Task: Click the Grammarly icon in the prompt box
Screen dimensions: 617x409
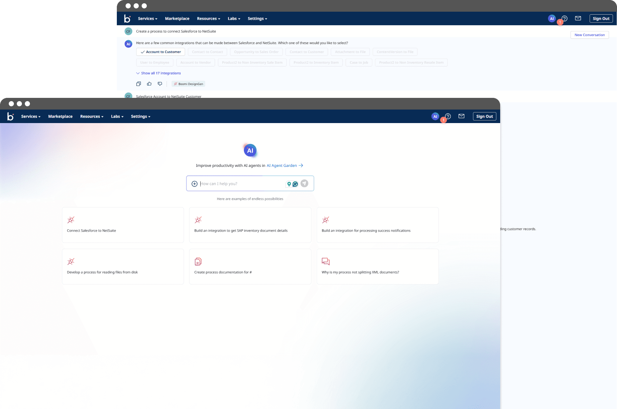Action: [295, 184]
